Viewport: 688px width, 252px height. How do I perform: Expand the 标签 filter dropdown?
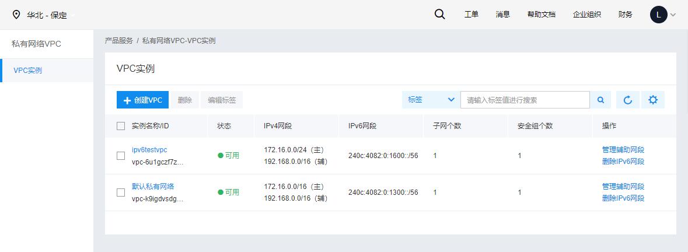431,100
